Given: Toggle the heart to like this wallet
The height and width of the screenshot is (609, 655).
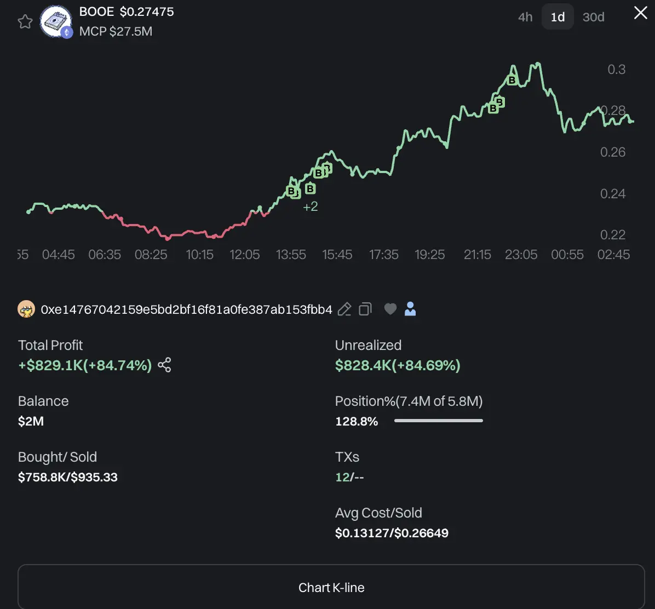Looking at the screenshot, I should [x=390, y=309].
